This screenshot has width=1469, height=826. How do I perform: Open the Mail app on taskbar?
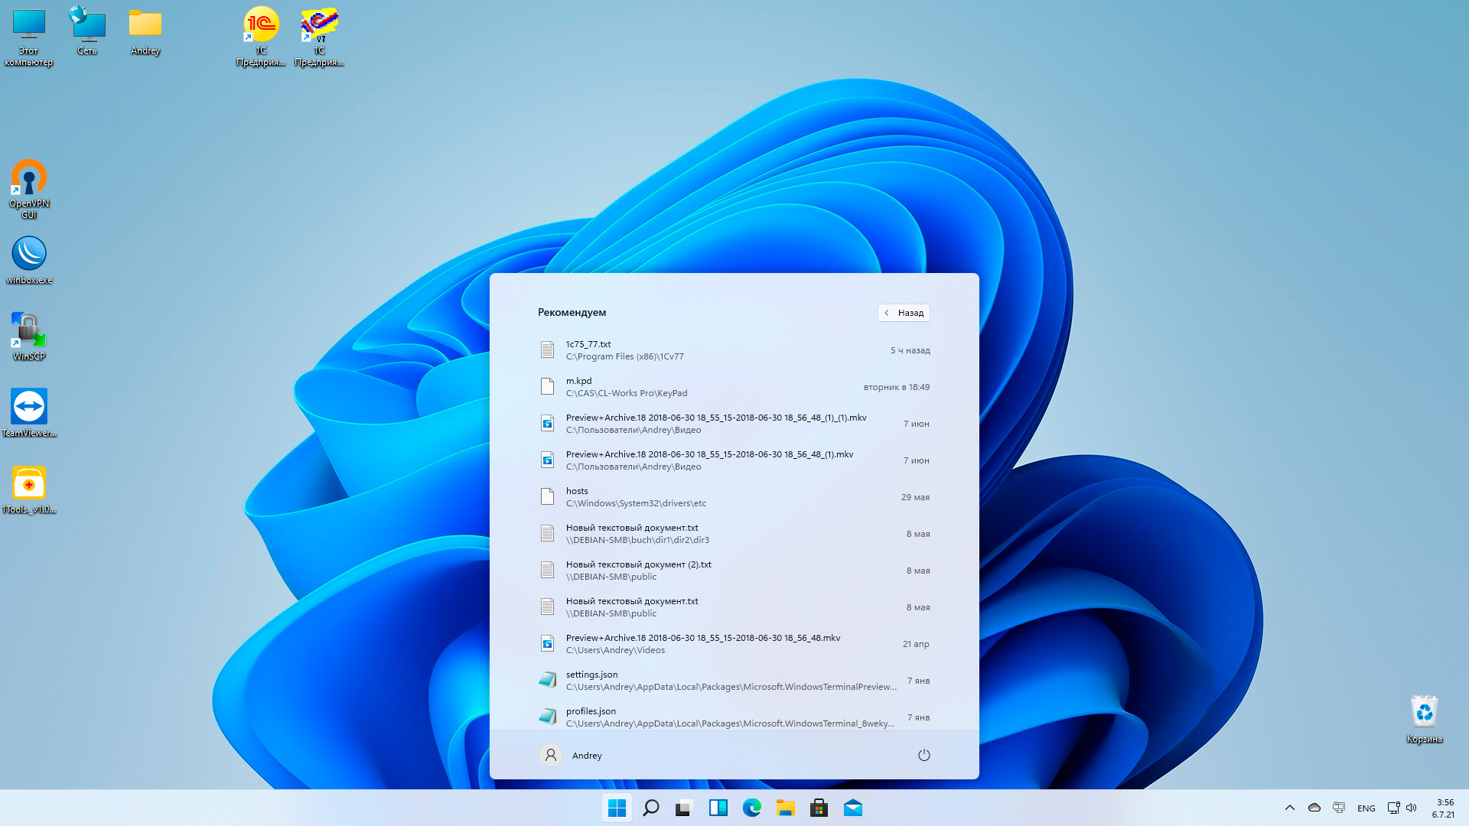853,808
